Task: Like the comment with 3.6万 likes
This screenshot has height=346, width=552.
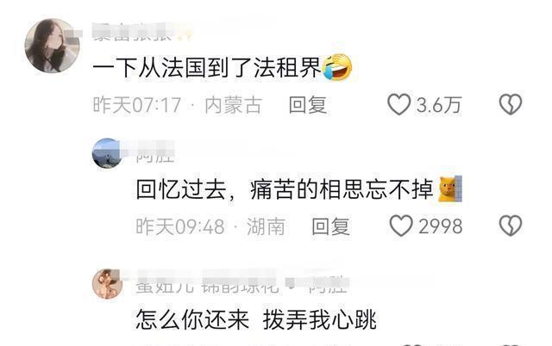Action: point(398,104)
